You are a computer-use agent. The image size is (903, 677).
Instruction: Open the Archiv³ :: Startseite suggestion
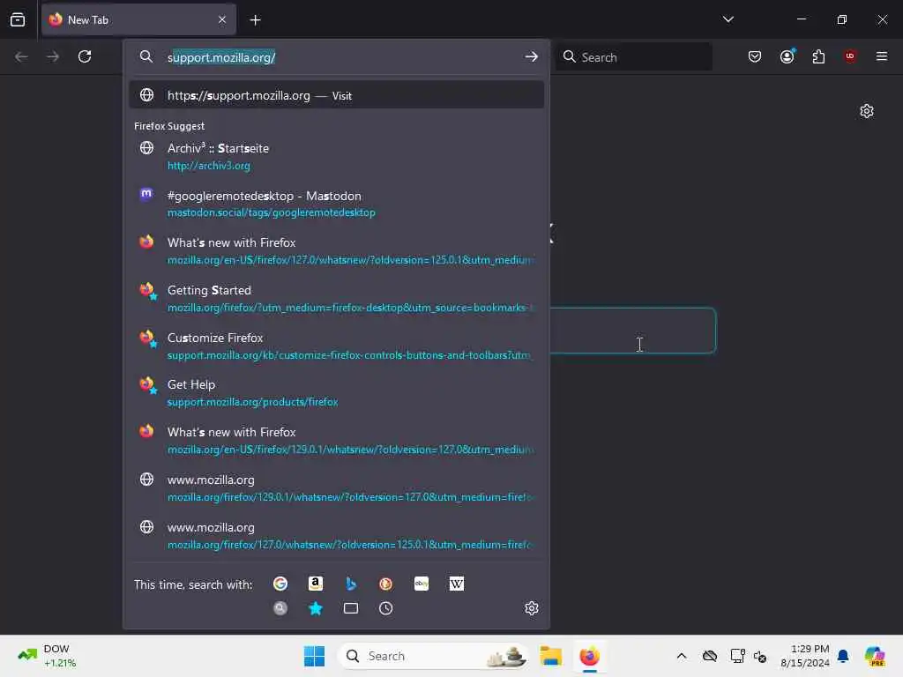(x=336, y=157)
